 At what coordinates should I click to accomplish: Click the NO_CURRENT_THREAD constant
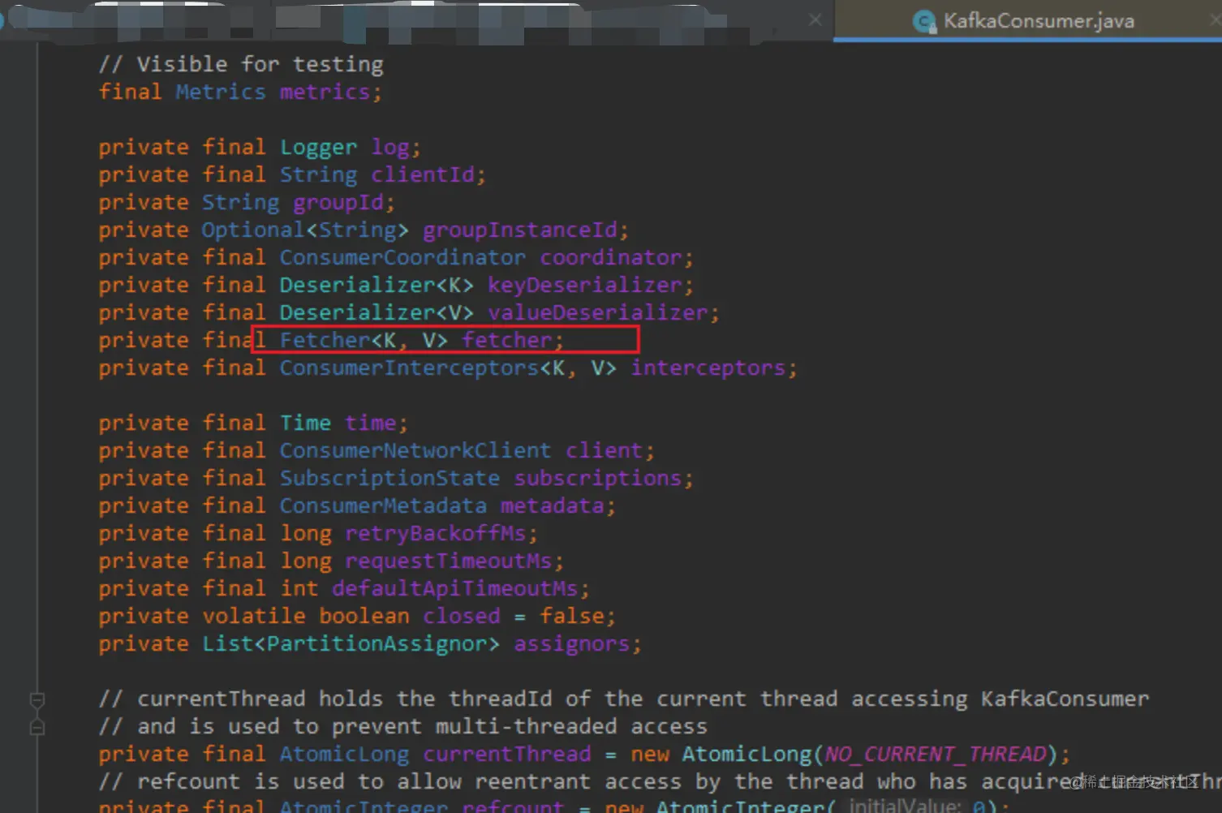tap(936, 754)
